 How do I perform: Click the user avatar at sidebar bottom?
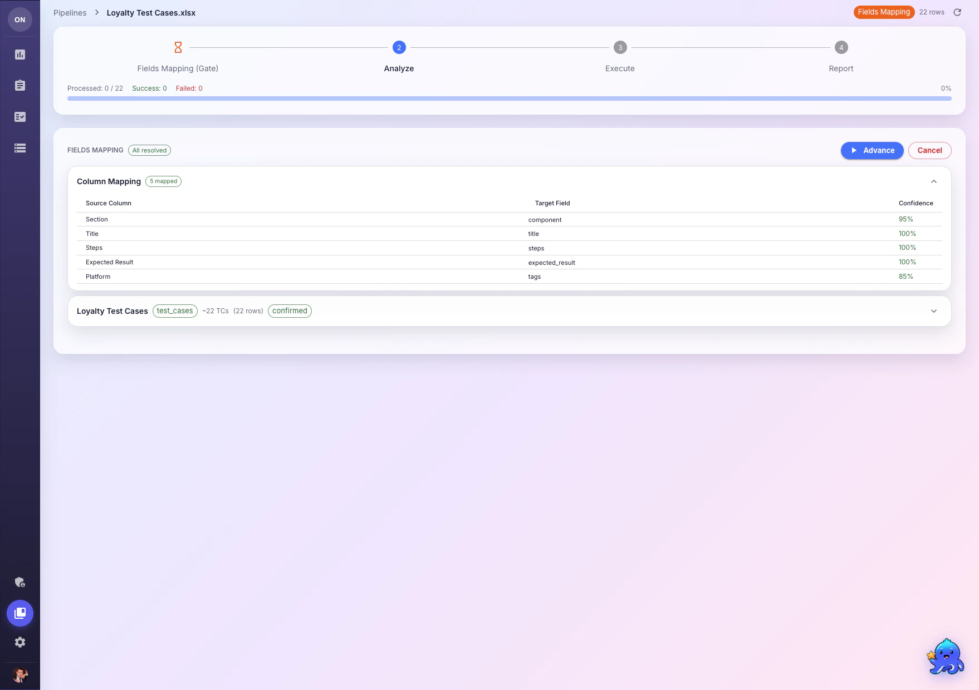tap(20, 675)
